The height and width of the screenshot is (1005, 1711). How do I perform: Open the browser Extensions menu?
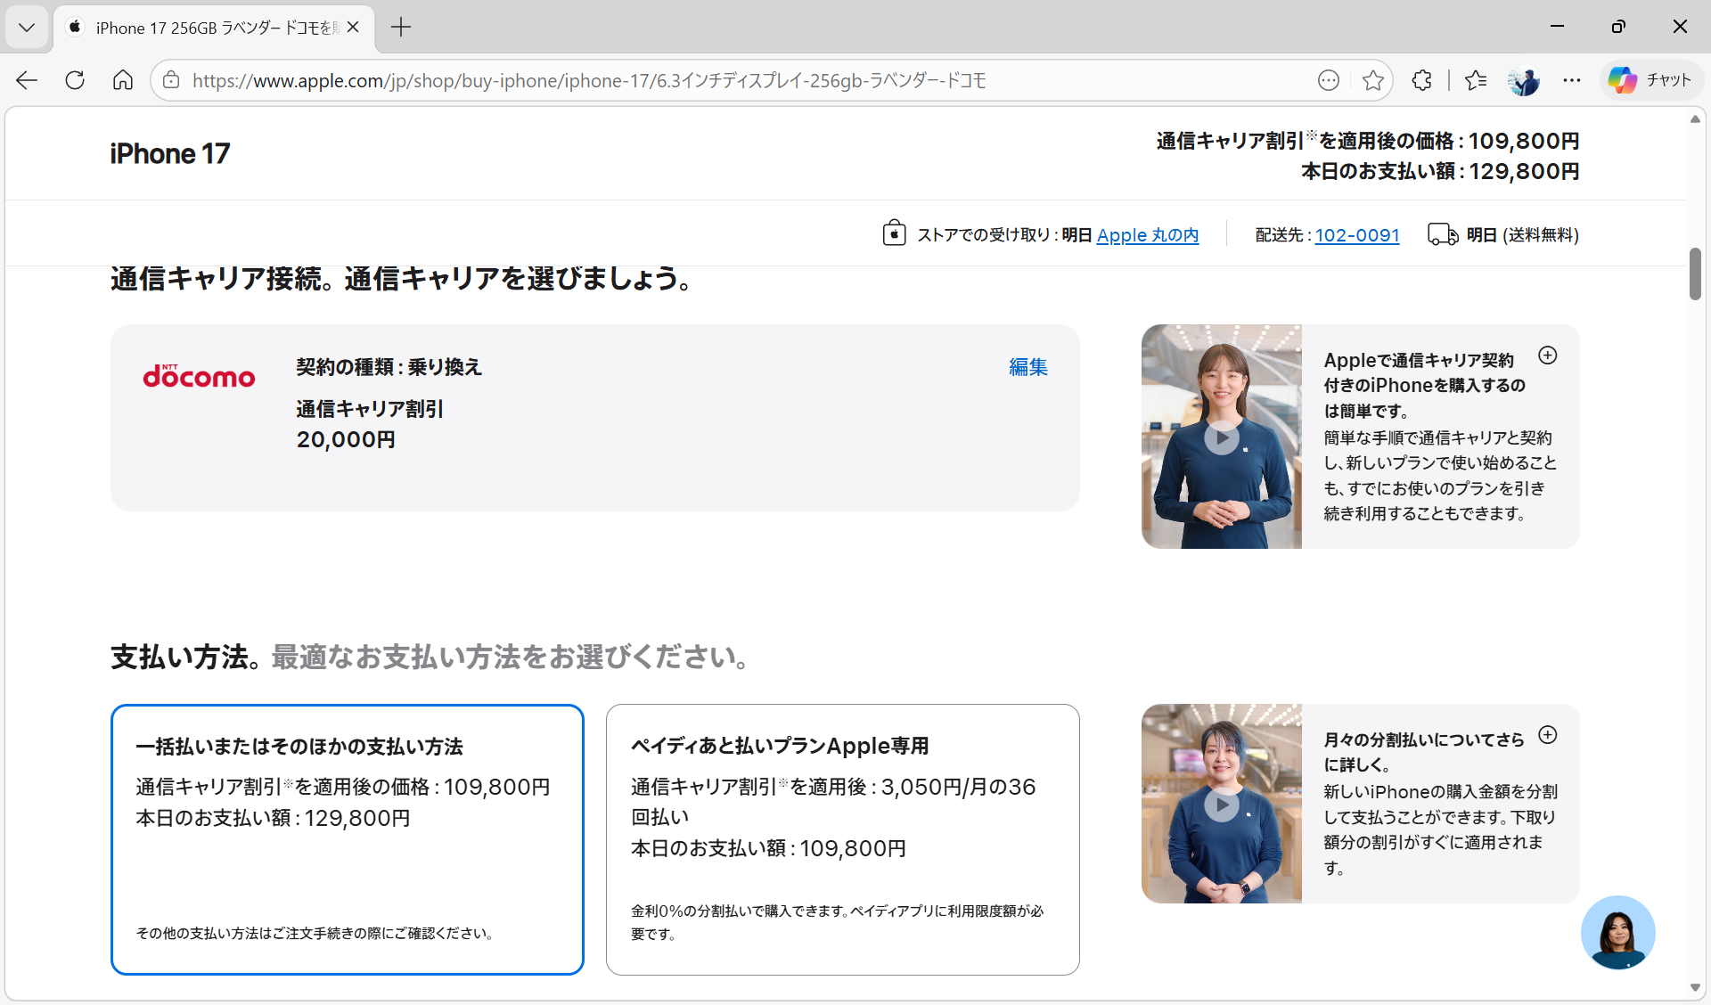point(1420,80)
